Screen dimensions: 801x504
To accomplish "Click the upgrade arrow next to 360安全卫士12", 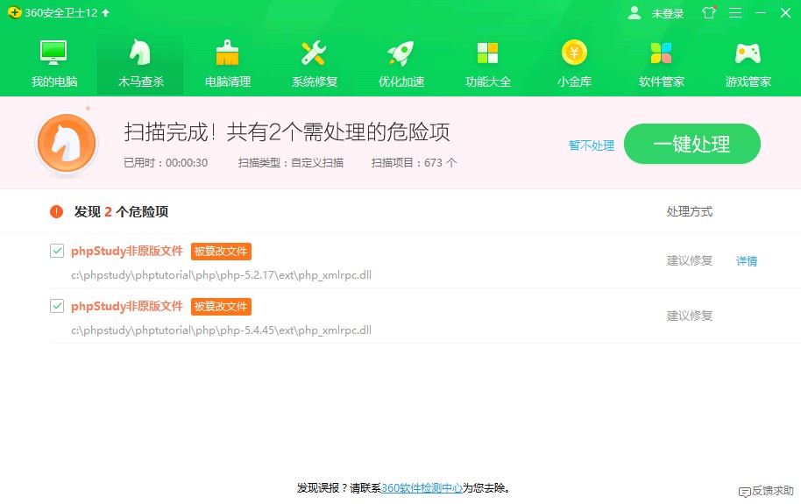I will tap(106, 13).
